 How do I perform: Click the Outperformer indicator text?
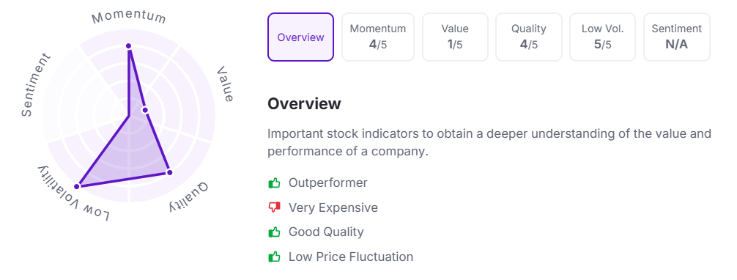click(x=328, y=183)
